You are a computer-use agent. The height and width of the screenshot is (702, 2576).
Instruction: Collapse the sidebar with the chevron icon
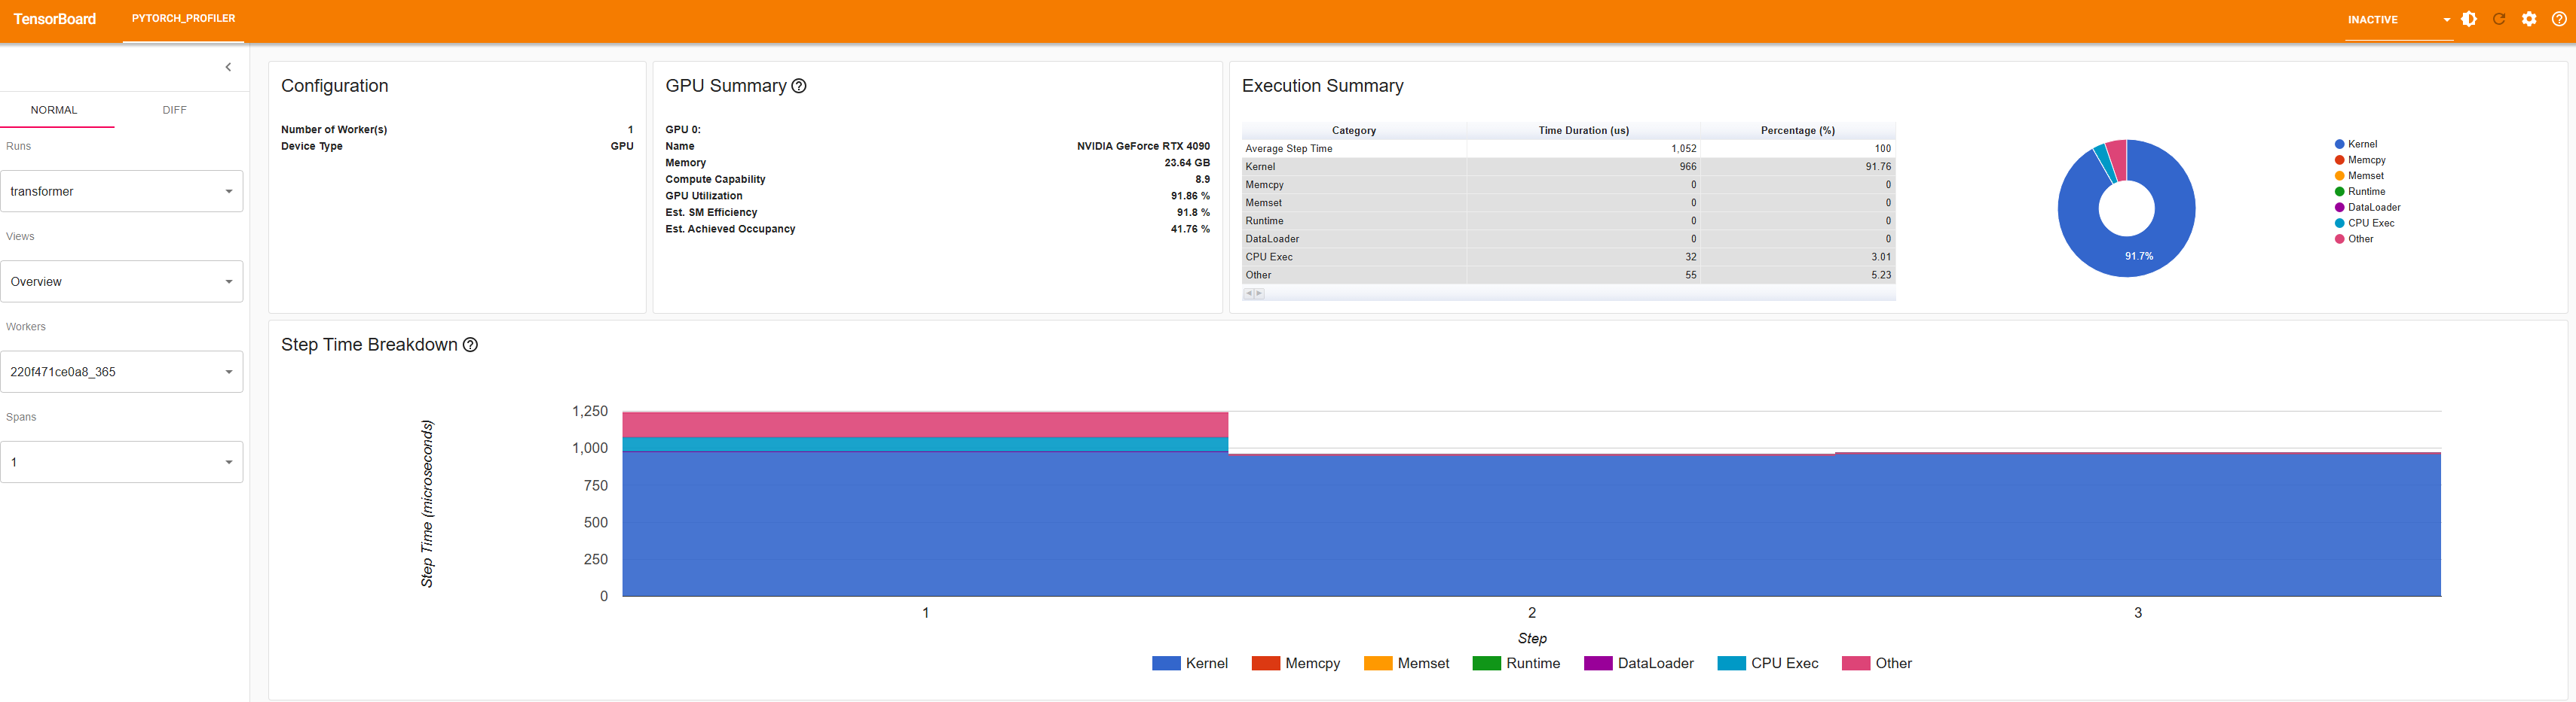pyautogui.click(x=228, y=67)
